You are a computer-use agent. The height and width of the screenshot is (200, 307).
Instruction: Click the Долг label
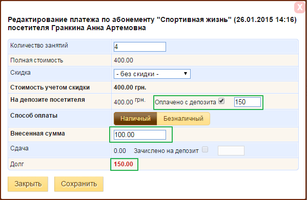[x=17, y=164]
